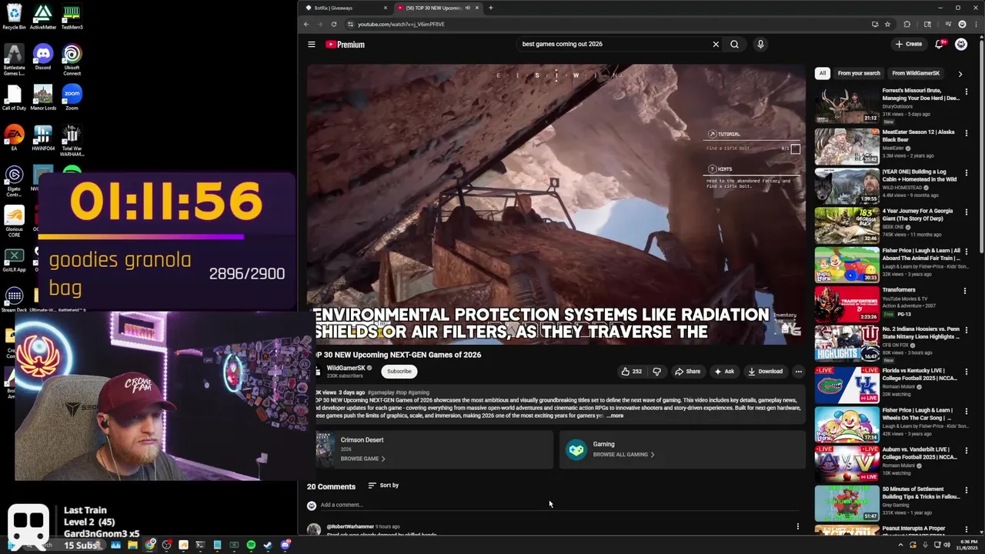
Task: Open YouTube notifications bell
Action: point(939,45)
